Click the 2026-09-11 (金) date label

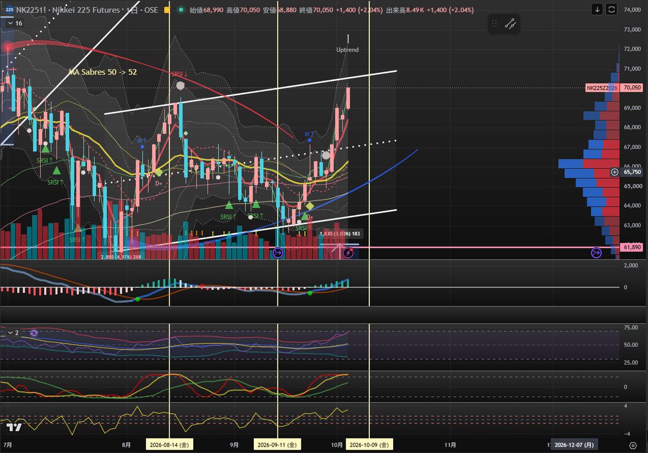[278, 445]
